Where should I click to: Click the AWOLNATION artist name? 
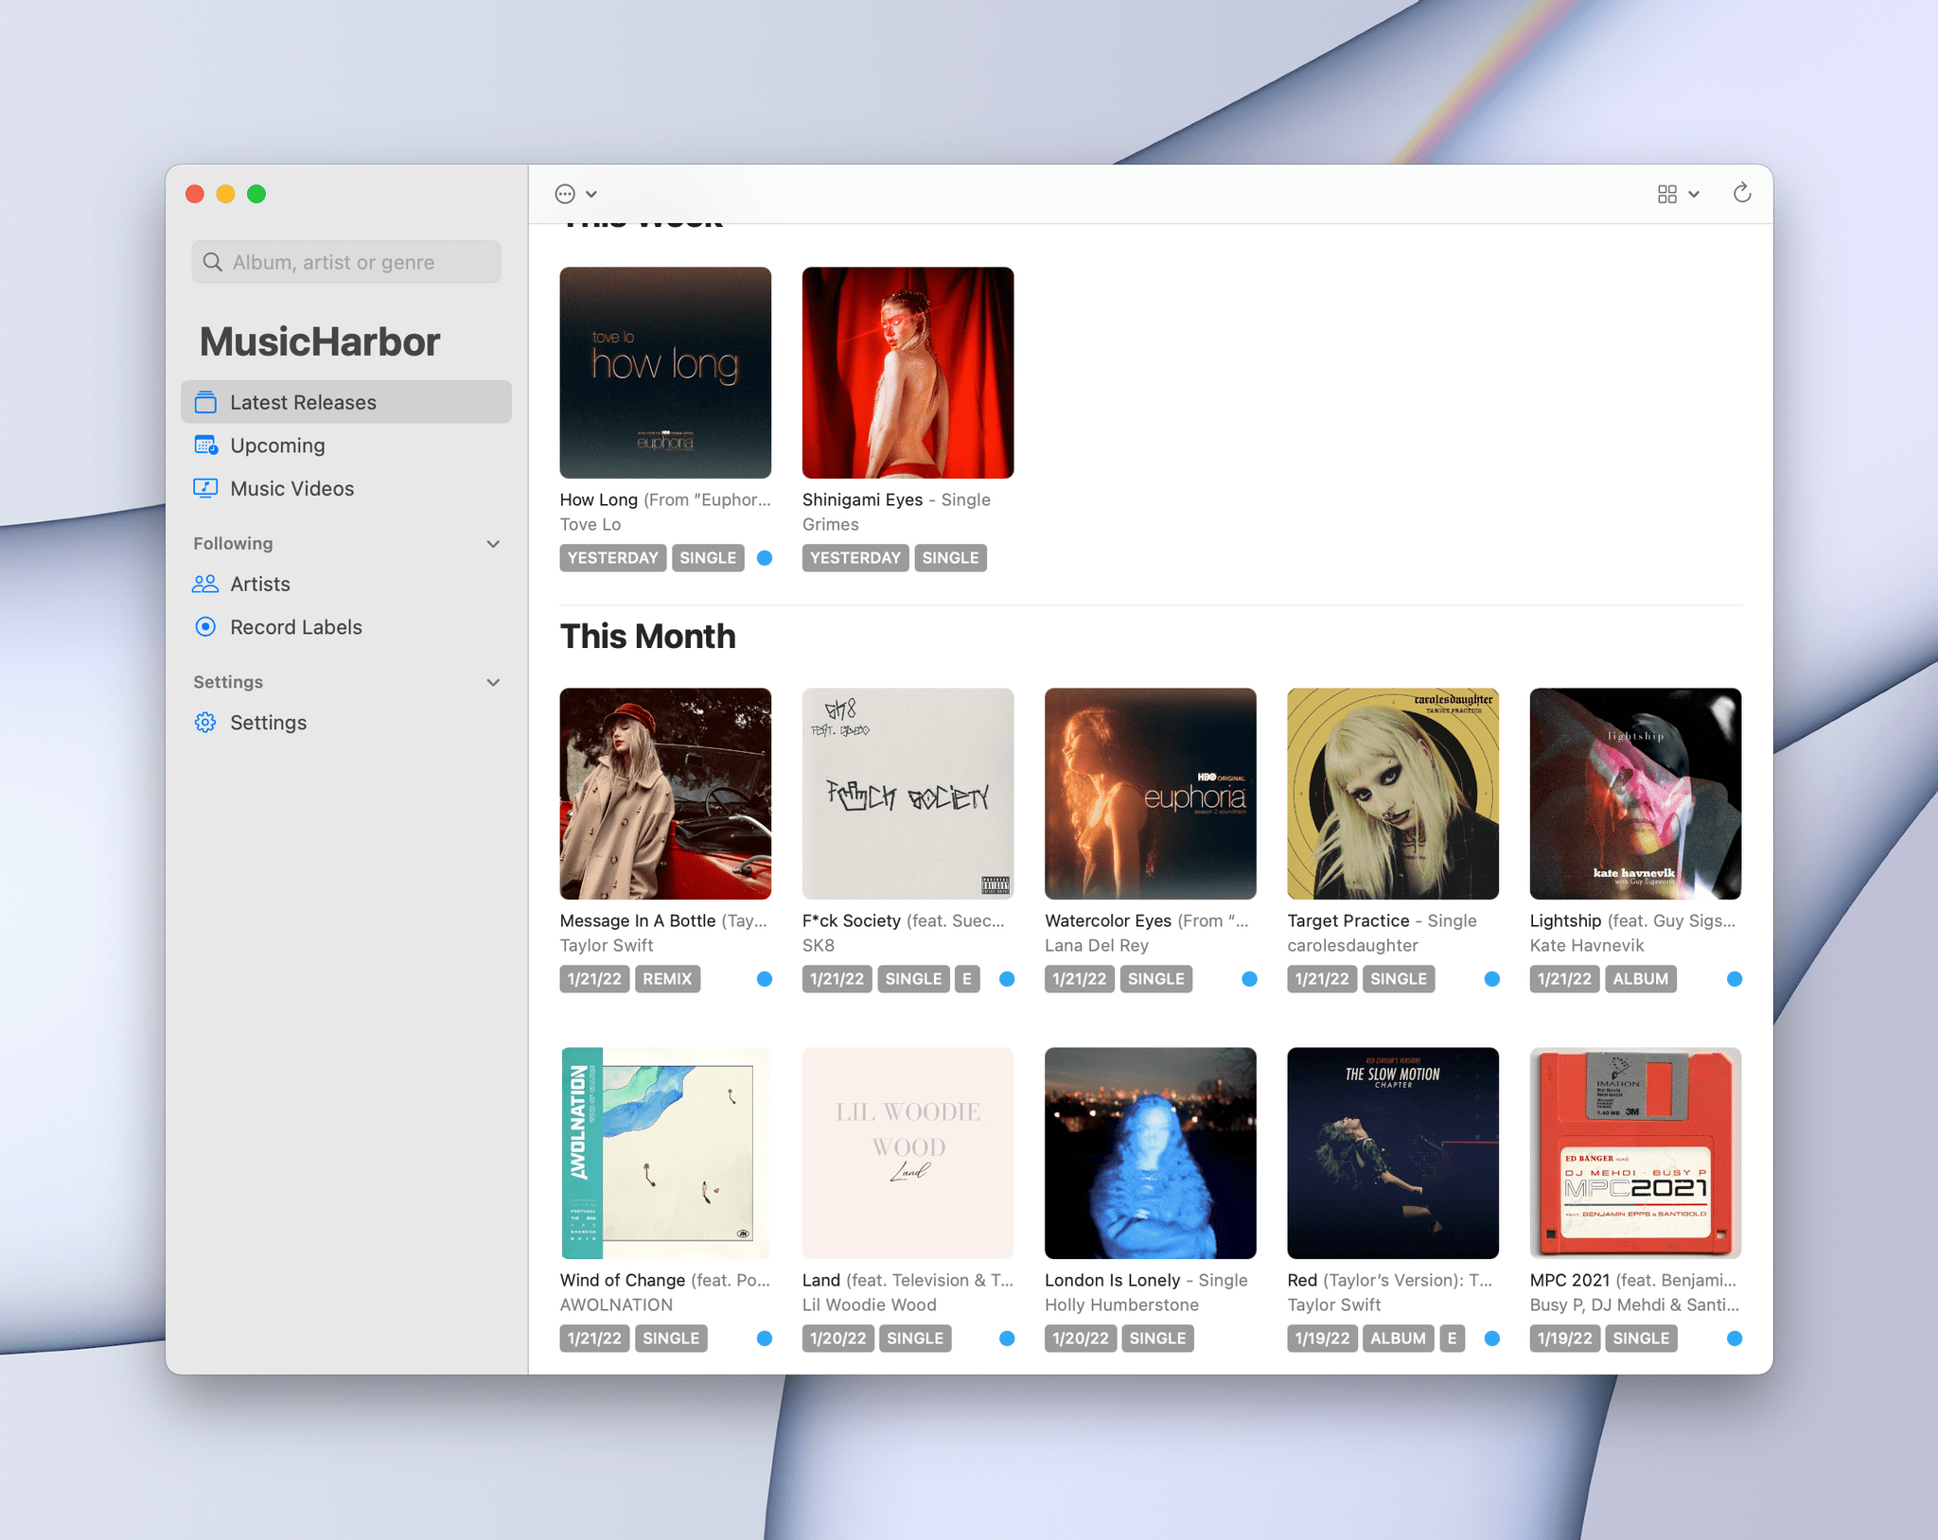[616, 1304]
